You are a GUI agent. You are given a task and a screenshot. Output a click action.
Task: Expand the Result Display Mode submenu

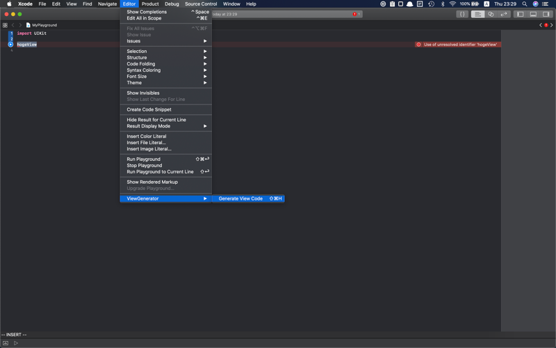[x=165, y=126]
